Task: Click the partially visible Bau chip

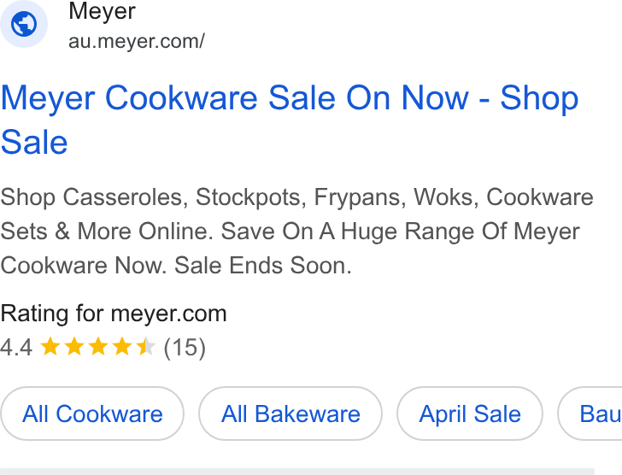Action: click(590, 413)
